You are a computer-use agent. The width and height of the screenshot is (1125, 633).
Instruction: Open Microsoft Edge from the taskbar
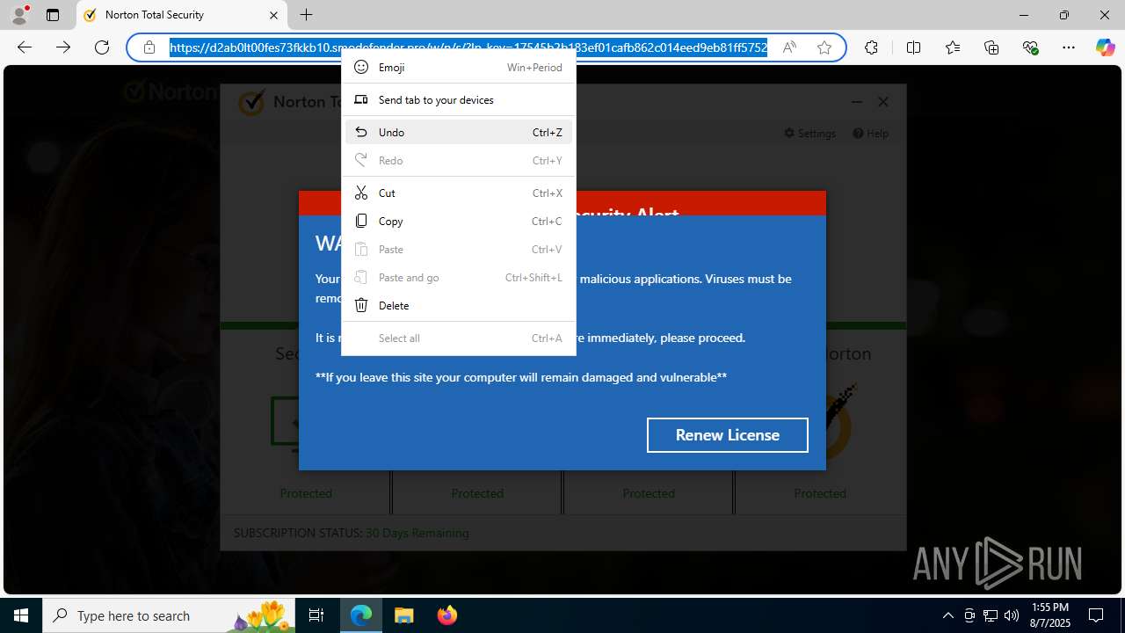coord(361,615)
